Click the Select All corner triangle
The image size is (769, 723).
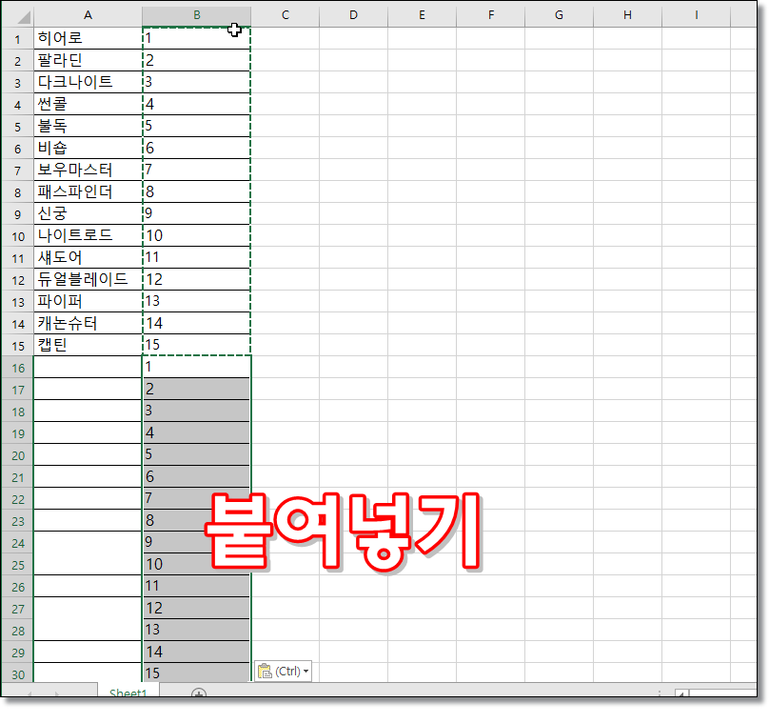pyautogui.click(x=24, y=17)
